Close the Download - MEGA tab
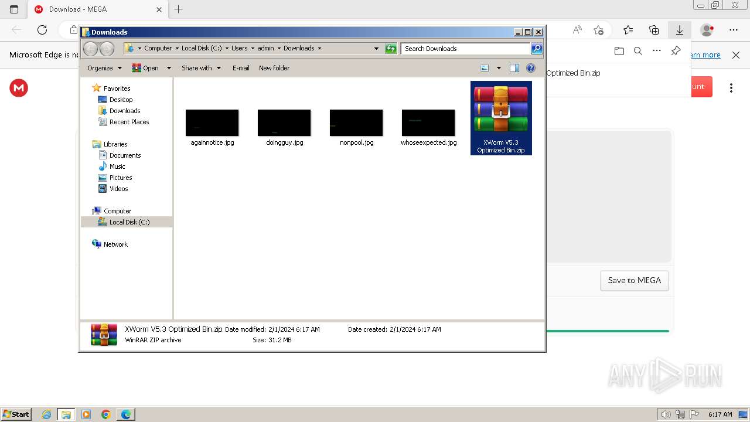Screen dimensions: 750x422 click(159, 9)
